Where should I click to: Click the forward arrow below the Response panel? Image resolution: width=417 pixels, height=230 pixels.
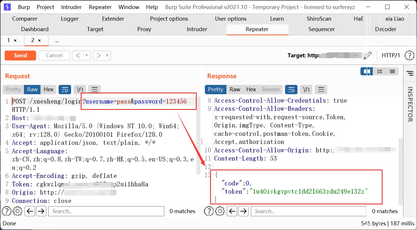click(243, 211)
